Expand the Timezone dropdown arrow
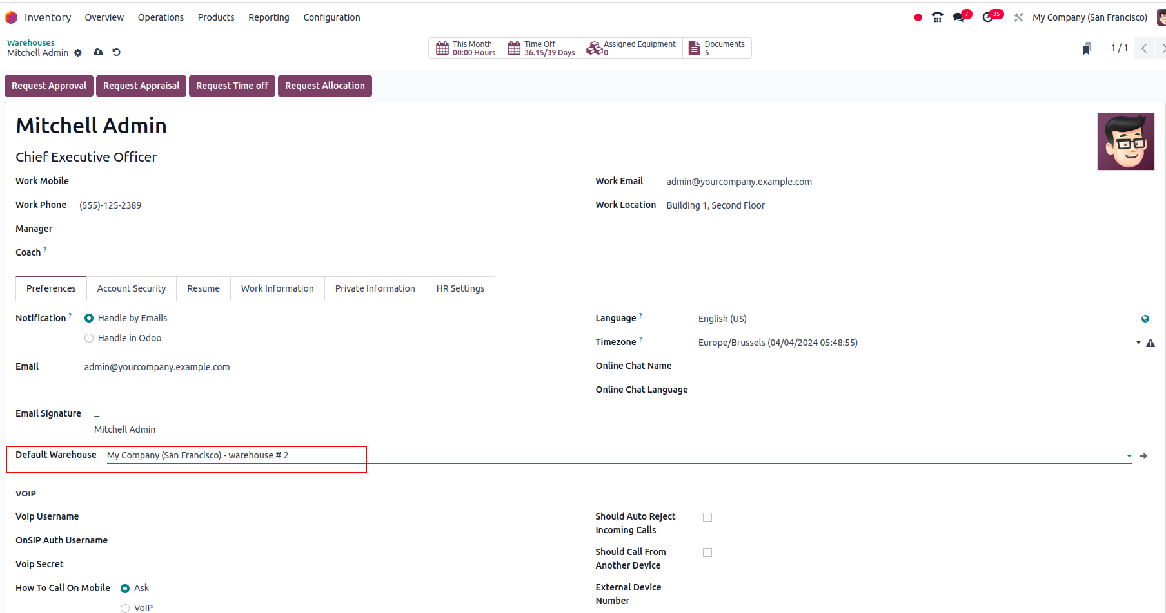The height and width of the screenshot is (613, 1166). pyautogui.click(x=1138, y=343)
